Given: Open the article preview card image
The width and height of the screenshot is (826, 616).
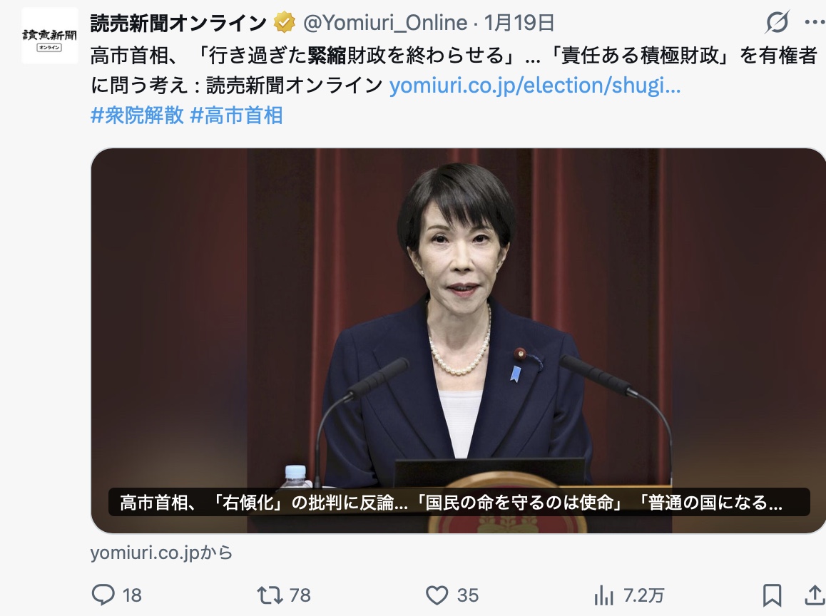Looking at the screenshot, I should pyautogui.click(x=459, y=341).
